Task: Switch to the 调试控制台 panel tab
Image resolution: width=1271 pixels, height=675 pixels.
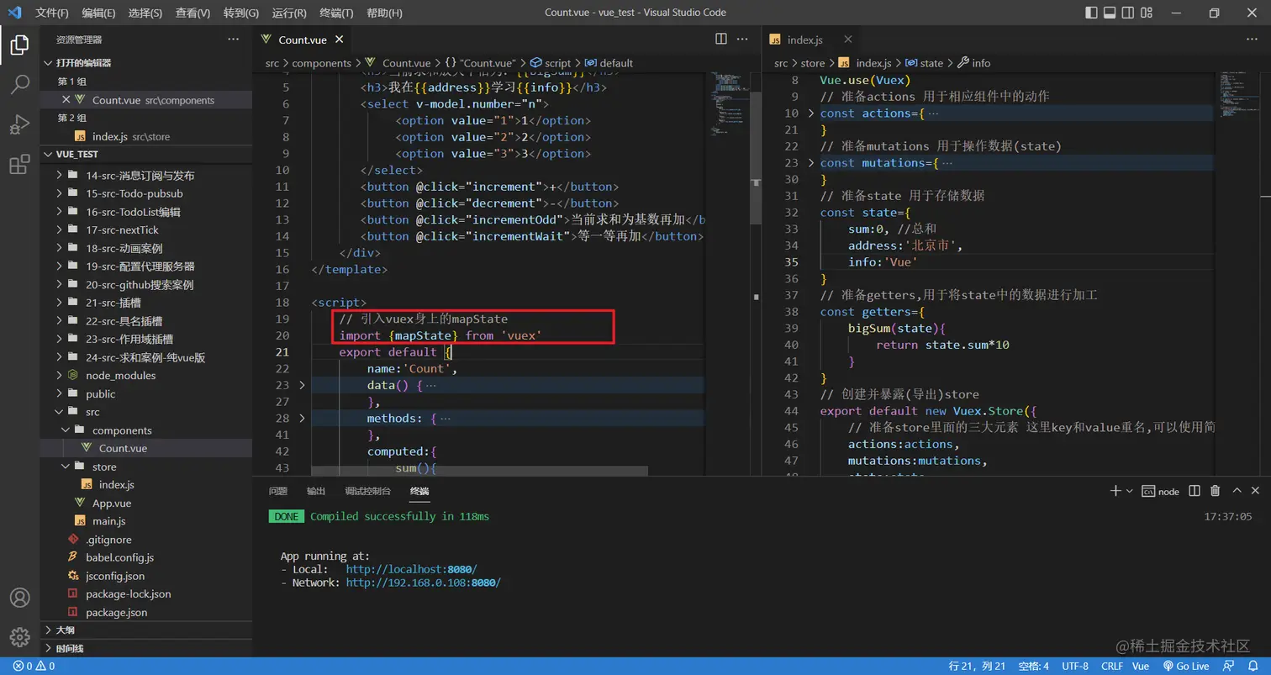Action: (x=368, y=491)
